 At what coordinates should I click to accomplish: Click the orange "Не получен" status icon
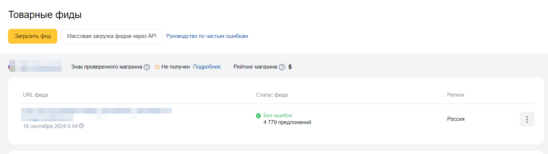coord(157,67)
